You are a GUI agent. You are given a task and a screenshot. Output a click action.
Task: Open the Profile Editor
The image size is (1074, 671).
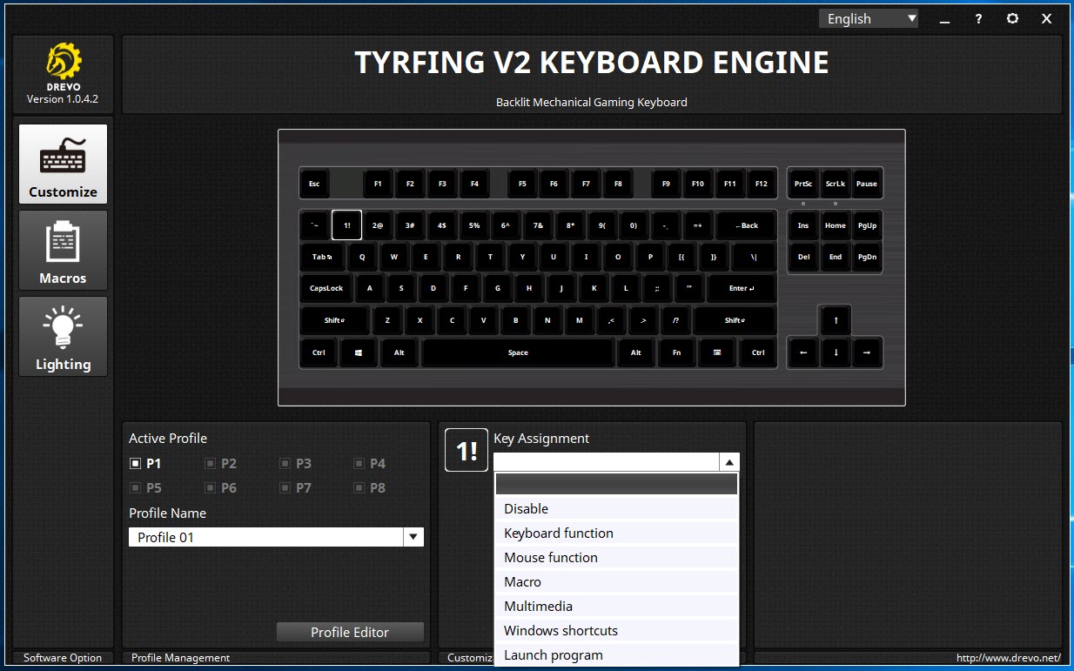350,632
